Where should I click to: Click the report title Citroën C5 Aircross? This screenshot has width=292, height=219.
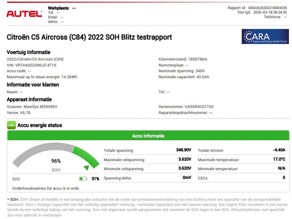point(90,37)
